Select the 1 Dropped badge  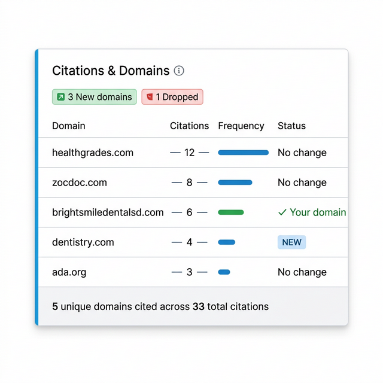[172, 97]
